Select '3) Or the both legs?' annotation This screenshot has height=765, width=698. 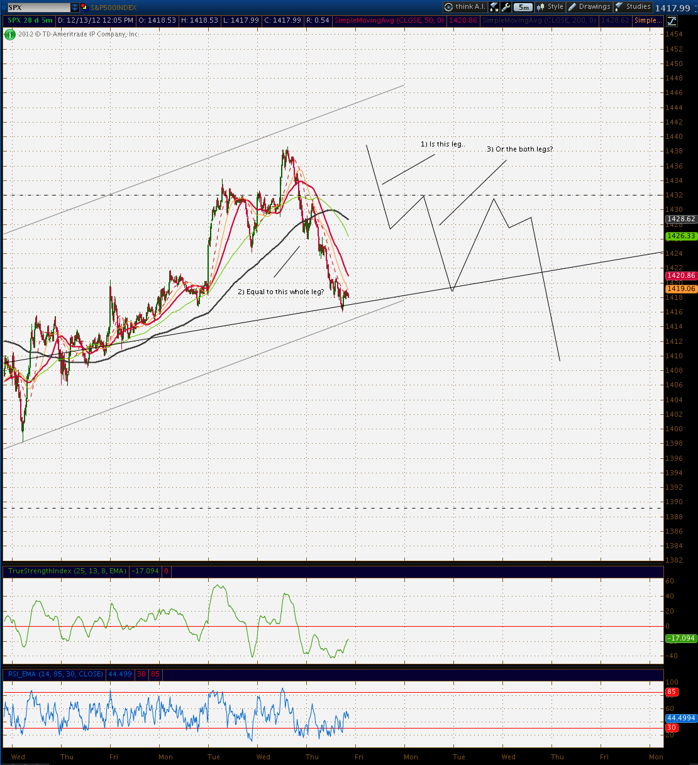coord(519,149)
